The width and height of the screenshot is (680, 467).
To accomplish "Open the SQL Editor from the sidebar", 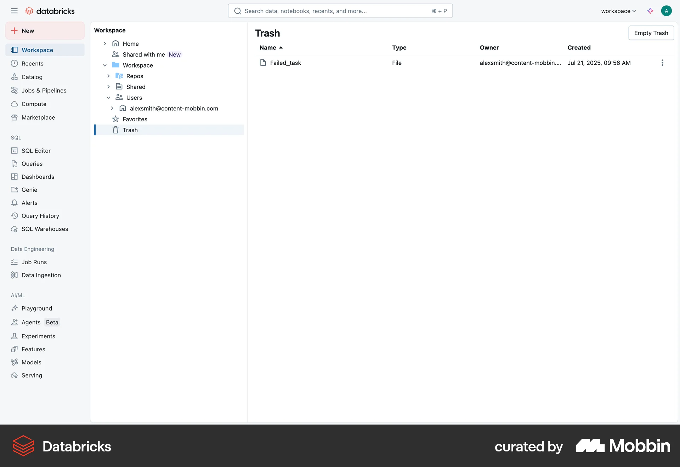I will pyautogui.click(x=35, y=150).
